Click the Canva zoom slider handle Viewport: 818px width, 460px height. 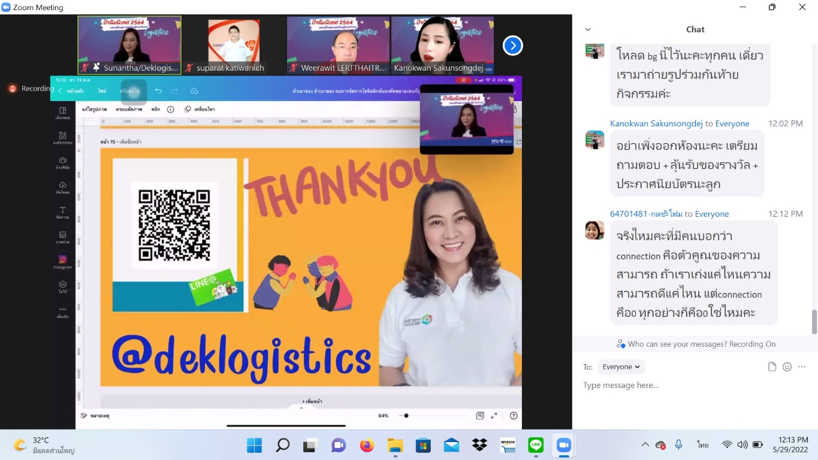(406, 416)
